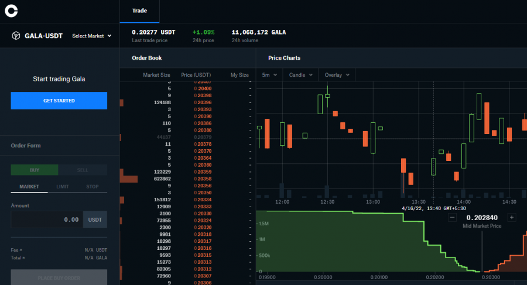Open the Candle chart type dropdown
Image resolution: width=527 pixels, height=285 pixels.
click(301, 75)
